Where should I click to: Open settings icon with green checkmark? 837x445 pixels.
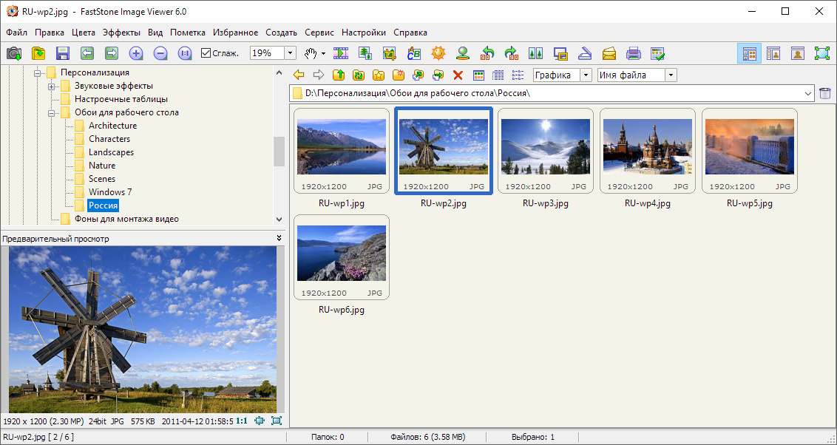(657, 52)
